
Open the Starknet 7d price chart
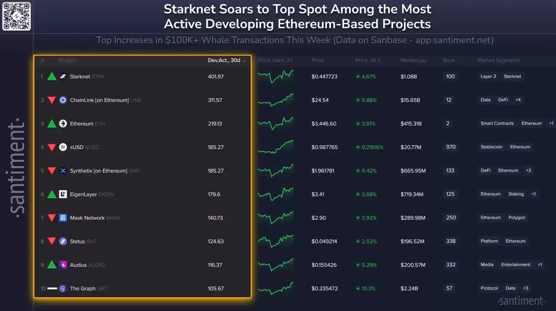click(276, 76)
